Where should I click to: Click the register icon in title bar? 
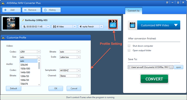click(x=167, y=2)
